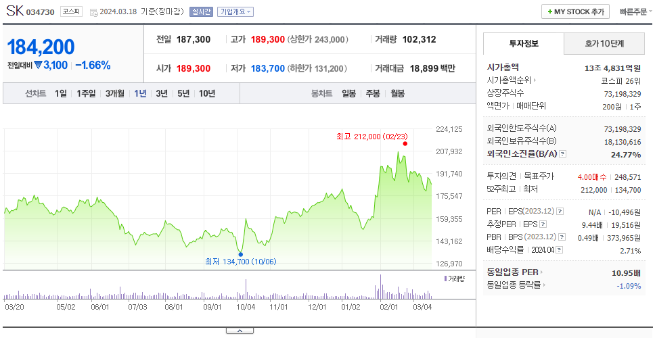The width and height of the screenshot is (655, 338).
Task: Select the 3년 line chart period
Action: tap(162, 93)
